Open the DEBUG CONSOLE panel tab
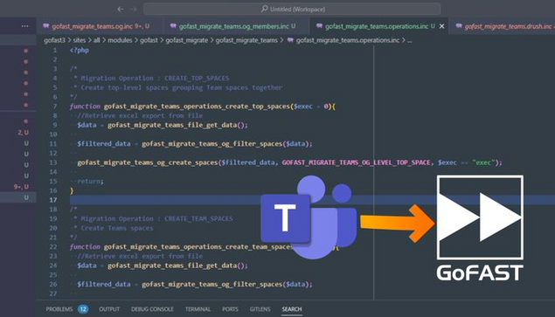 (152, 309)
